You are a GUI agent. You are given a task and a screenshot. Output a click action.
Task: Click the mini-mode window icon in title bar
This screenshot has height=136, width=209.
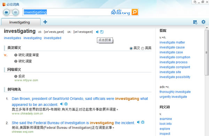195,2
